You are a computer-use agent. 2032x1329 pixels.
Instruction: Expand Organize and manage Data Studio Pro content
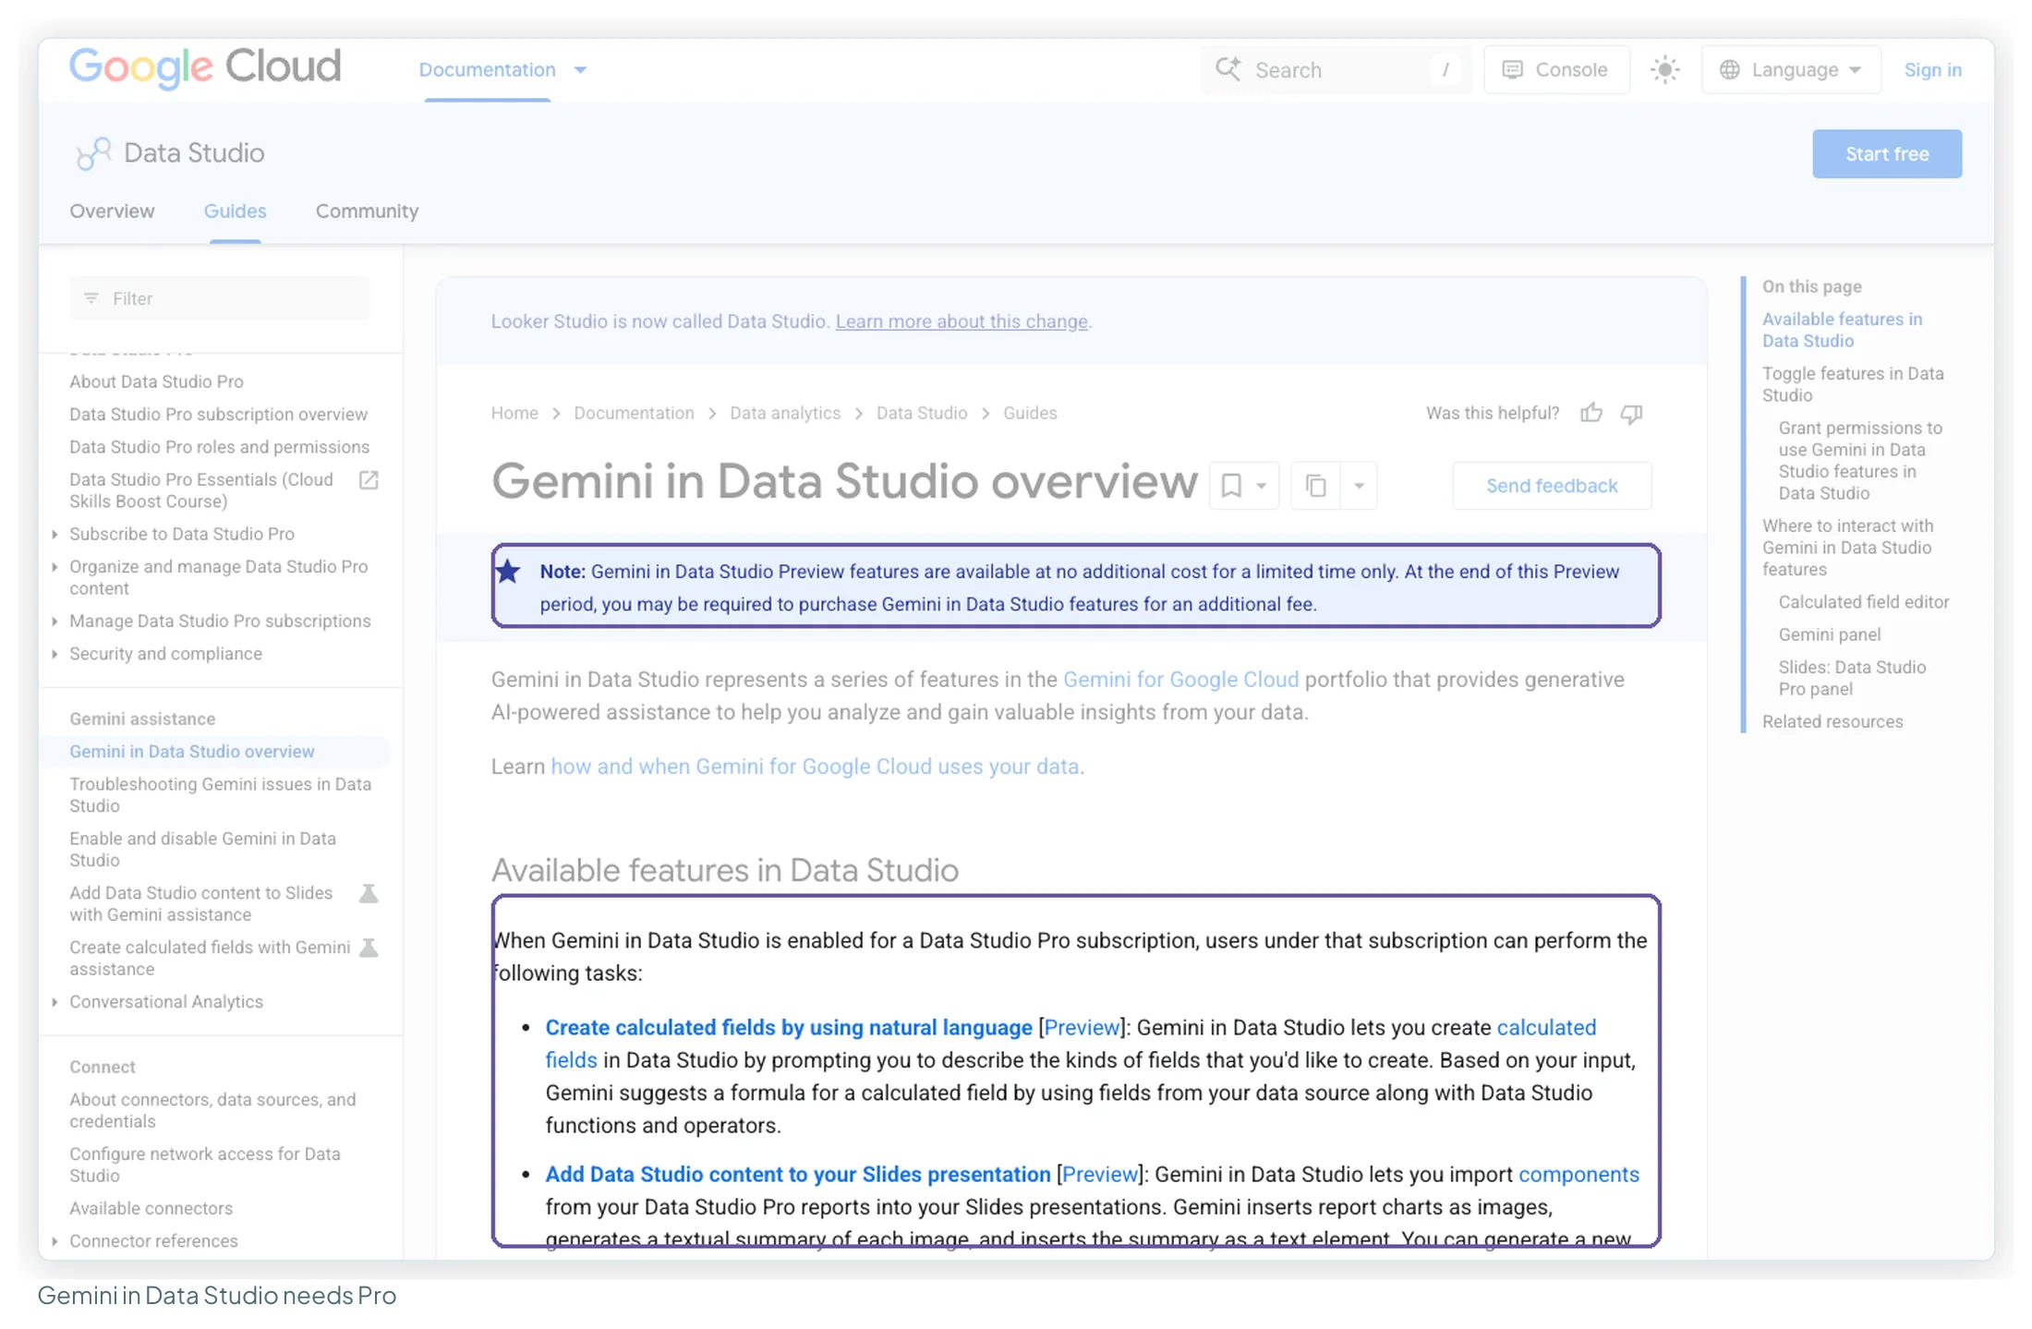(x=54, y=566)
